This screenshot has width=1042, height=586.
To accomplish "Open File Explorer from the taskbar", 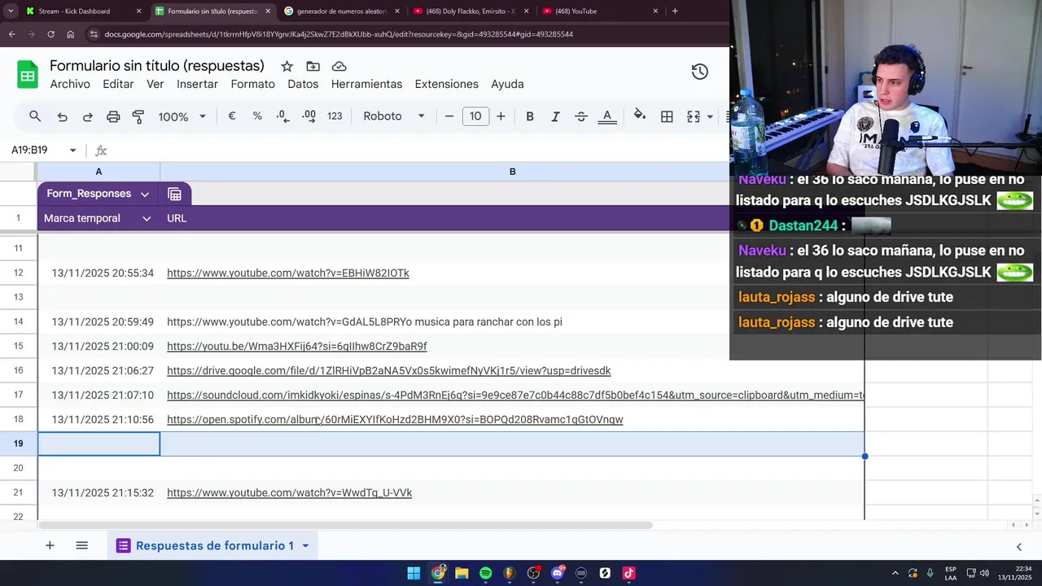I will (x=462, y=573).
